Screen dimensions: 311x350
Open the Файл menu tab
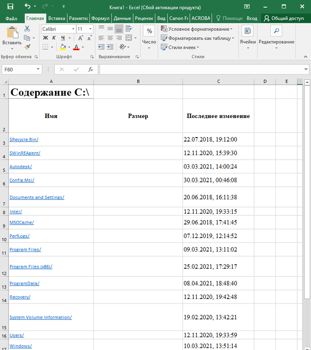[x=12, y=18]
